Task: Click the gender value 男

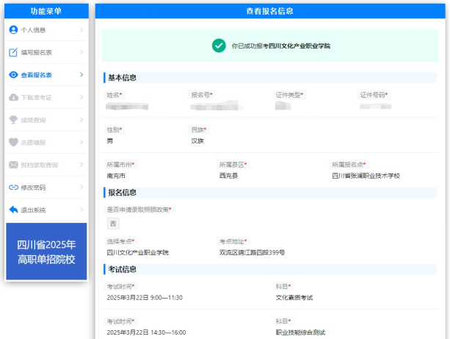Action: pos(110,141)
